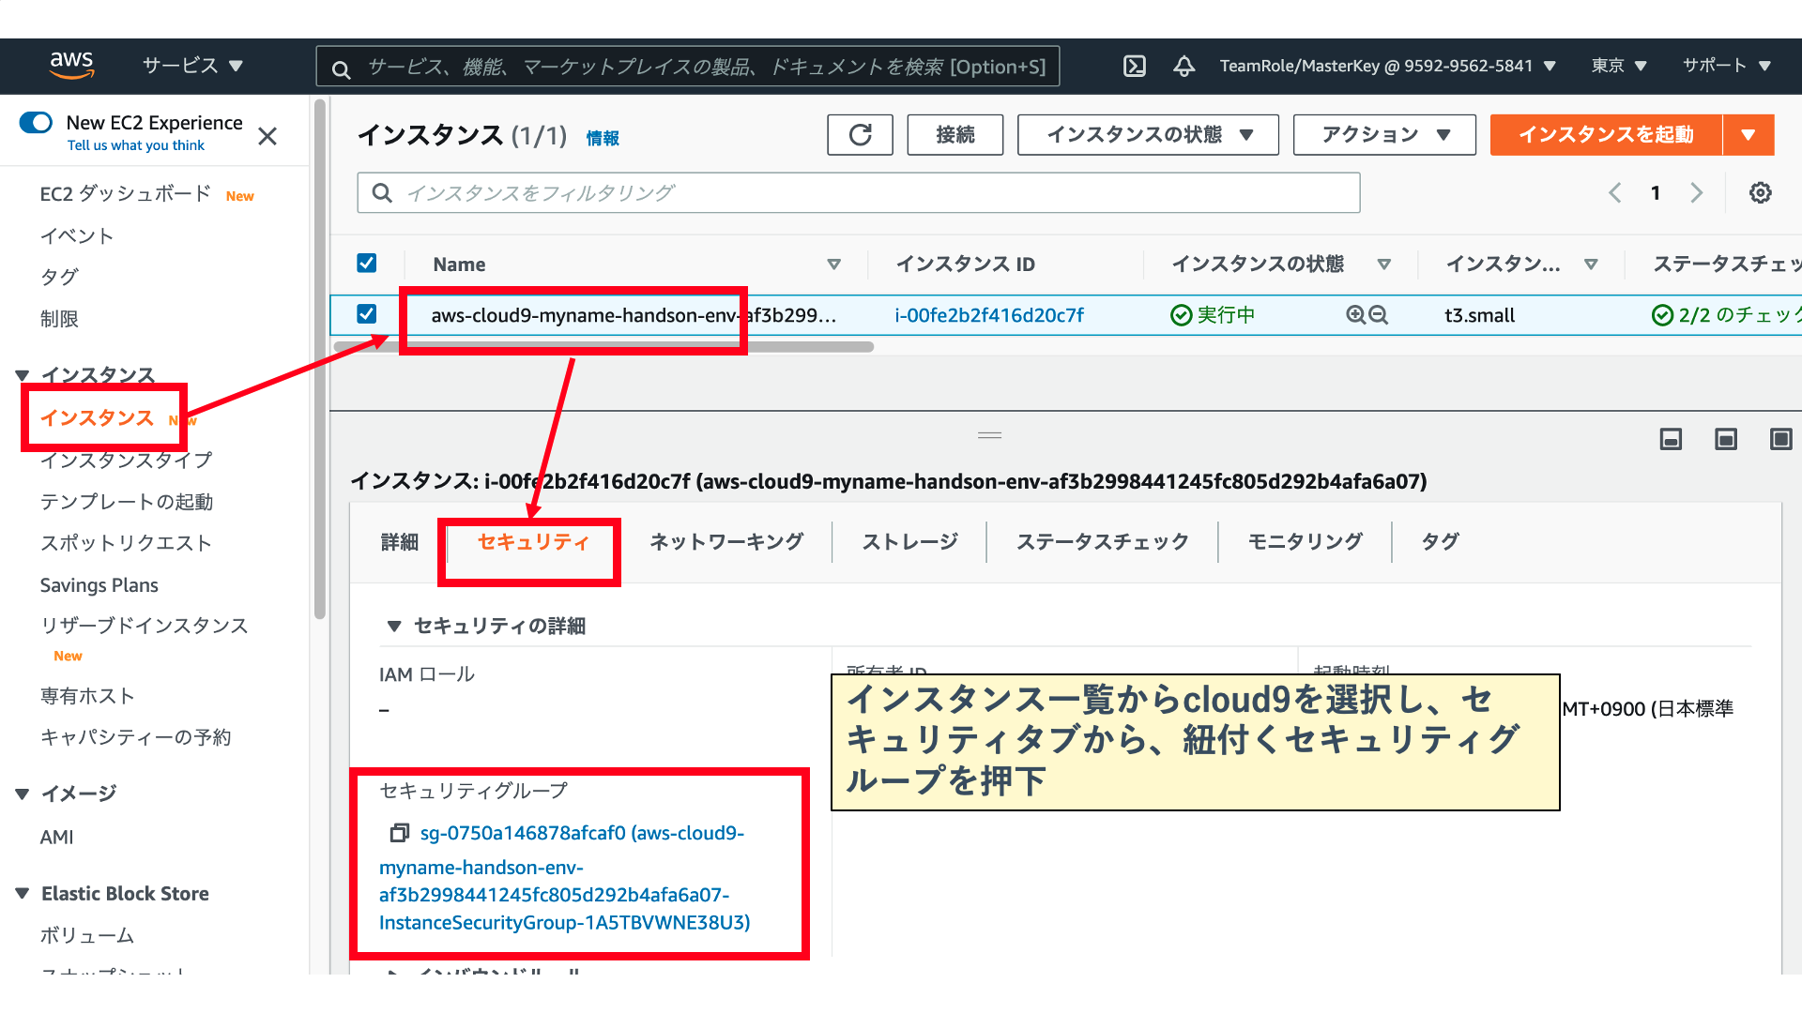Toggle the New EC2 Experience switch
This screenshot has width=1802, height=1013.
pos(36,123)
